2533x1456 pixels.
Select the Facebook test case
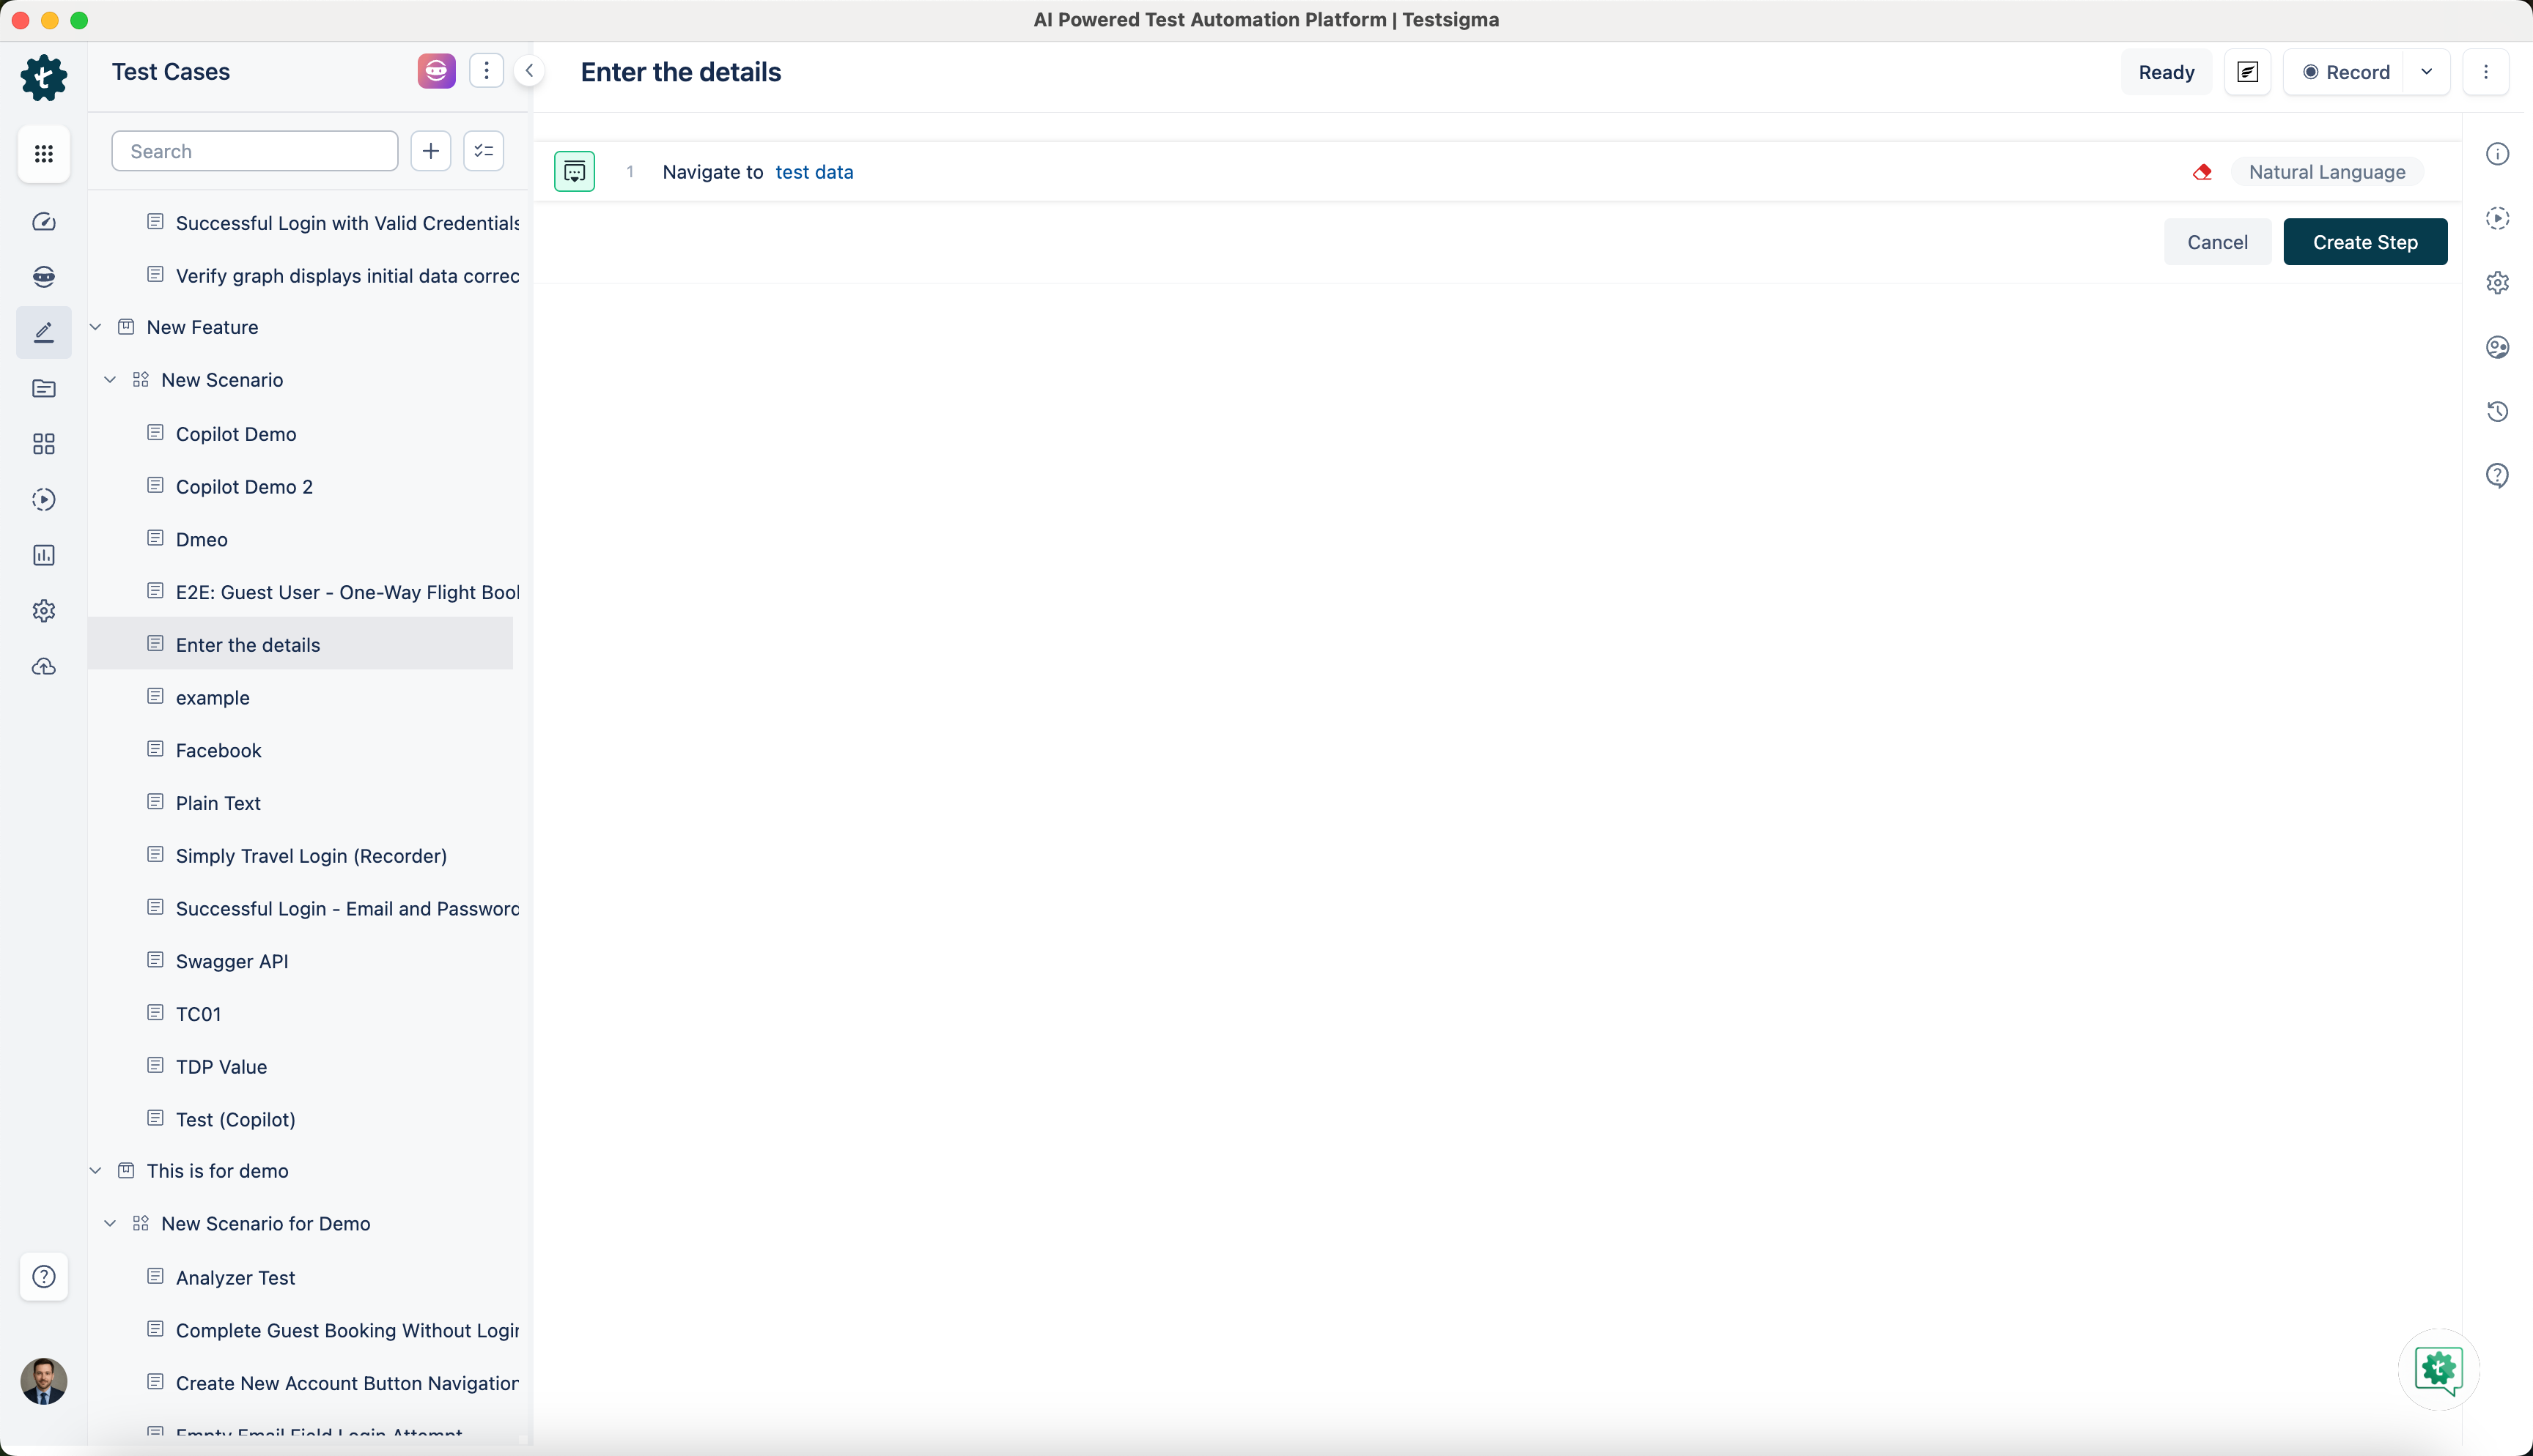(217, 749)
